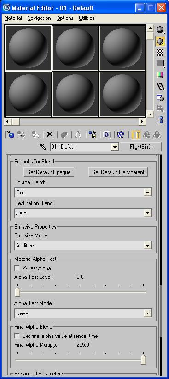Click the Sample Type sphere icon
The width and height of the screenshot is (169, 379).
click(x=160, y=30)
